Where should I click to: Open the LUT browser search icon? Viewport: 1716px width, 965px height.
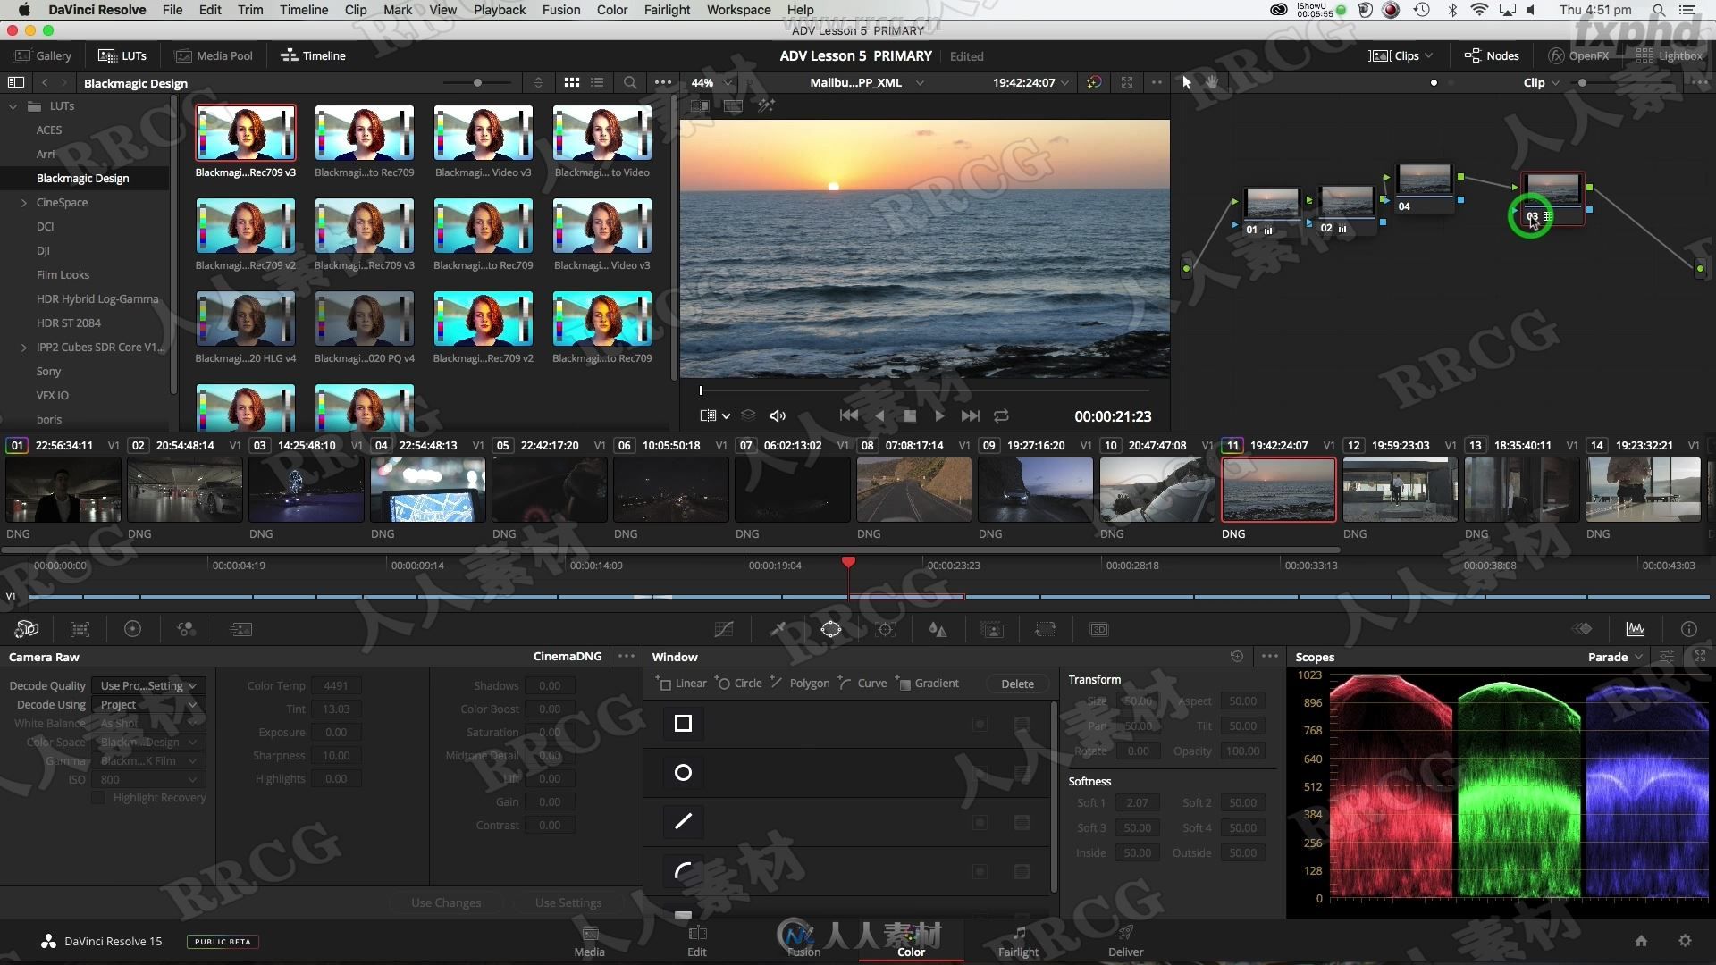tap(630, 82)
